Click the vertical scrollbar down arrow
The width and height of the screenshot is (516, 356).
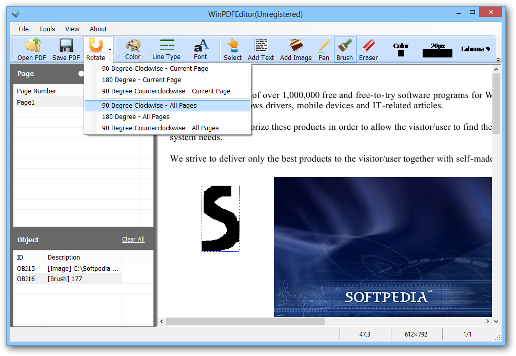tap(497, 322)
